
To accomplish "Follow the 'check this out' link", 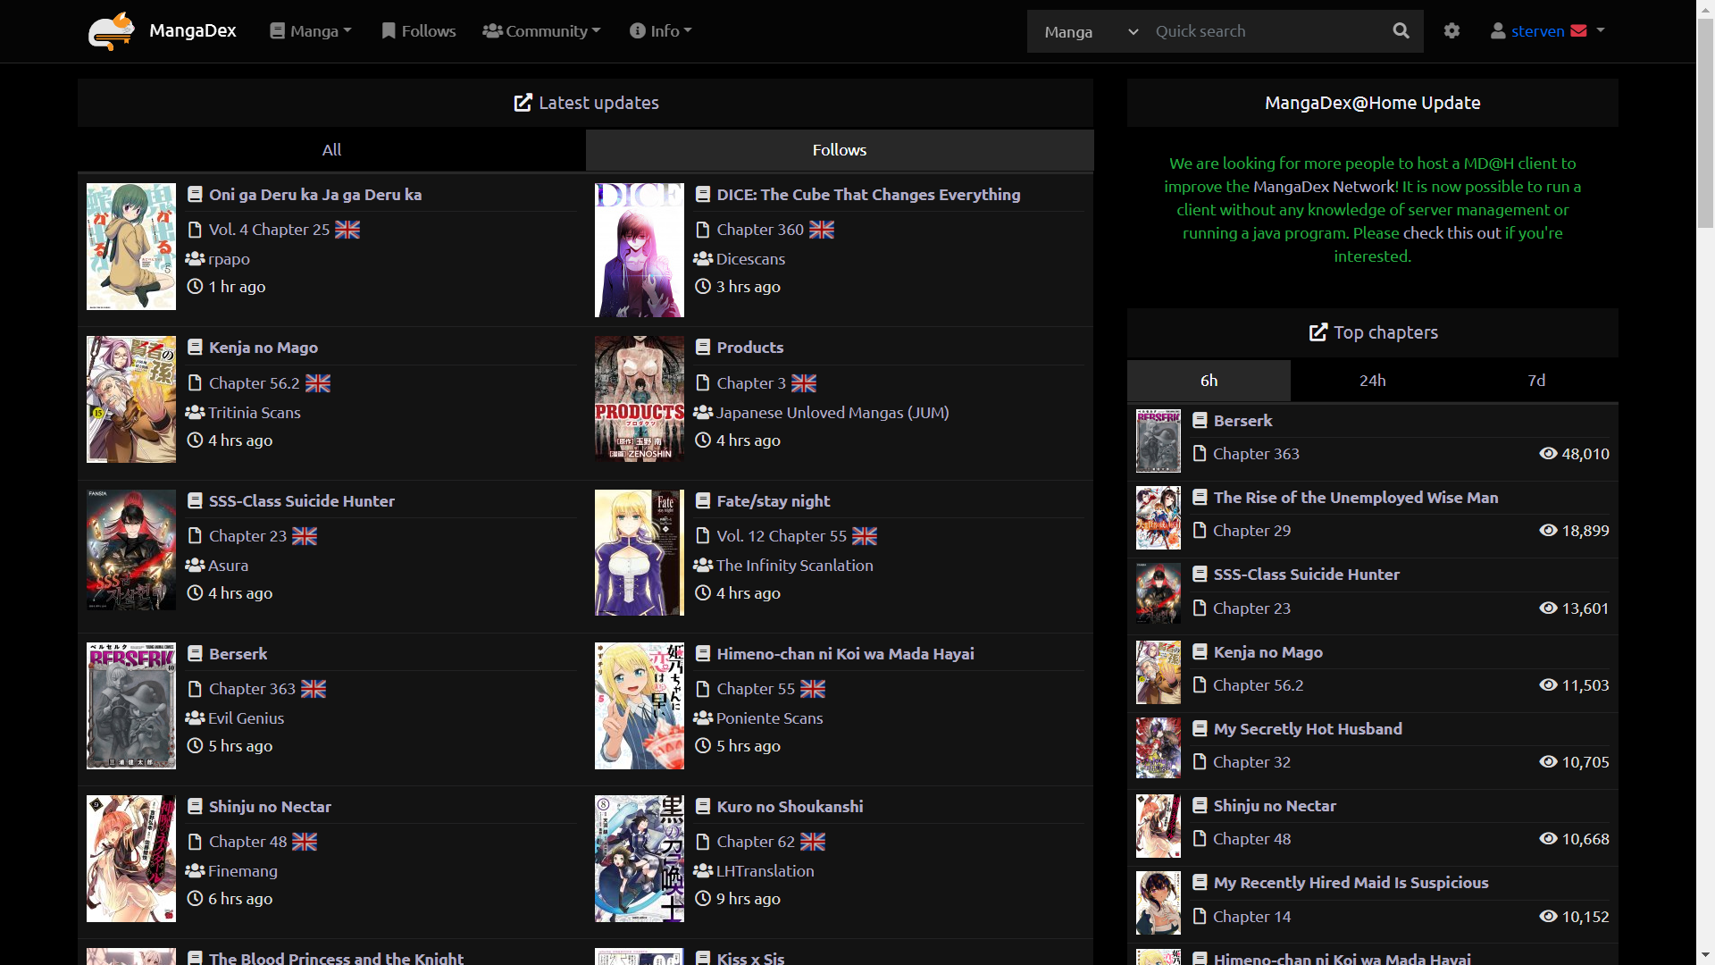I will tap(1452, 233).
